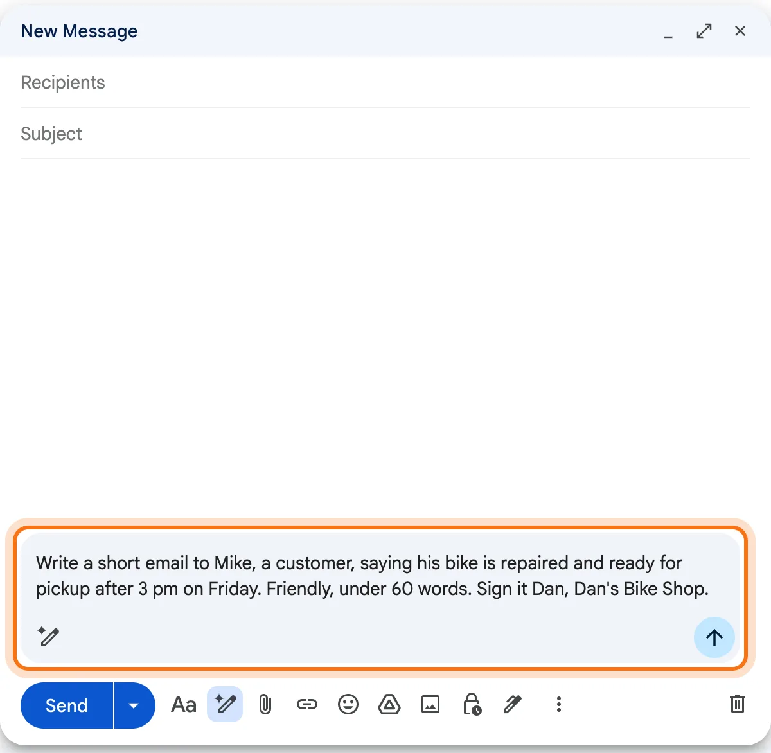Open the send options dropdown arrow
This screenshot has height=753, width=771.
134,705
